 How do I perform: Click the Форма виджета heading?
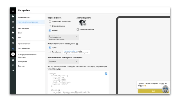coord(54,18)
